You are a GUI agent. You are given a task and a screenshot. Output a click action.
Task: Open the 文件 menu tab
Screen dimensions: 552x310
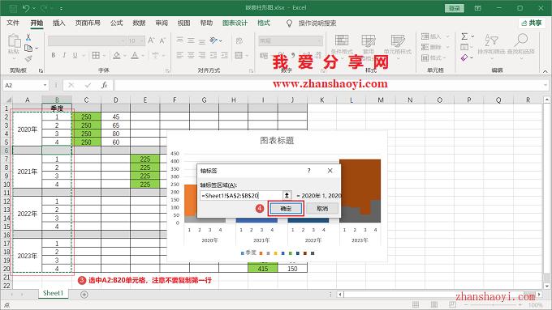pyautogui.click(x=13, y=23)
